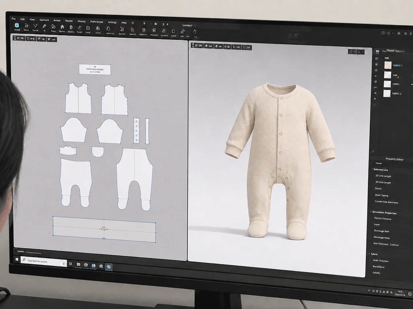This screenshot has width=413, height=309.
Task: Click the Add tool in toolbar
Action: (183, 32)
